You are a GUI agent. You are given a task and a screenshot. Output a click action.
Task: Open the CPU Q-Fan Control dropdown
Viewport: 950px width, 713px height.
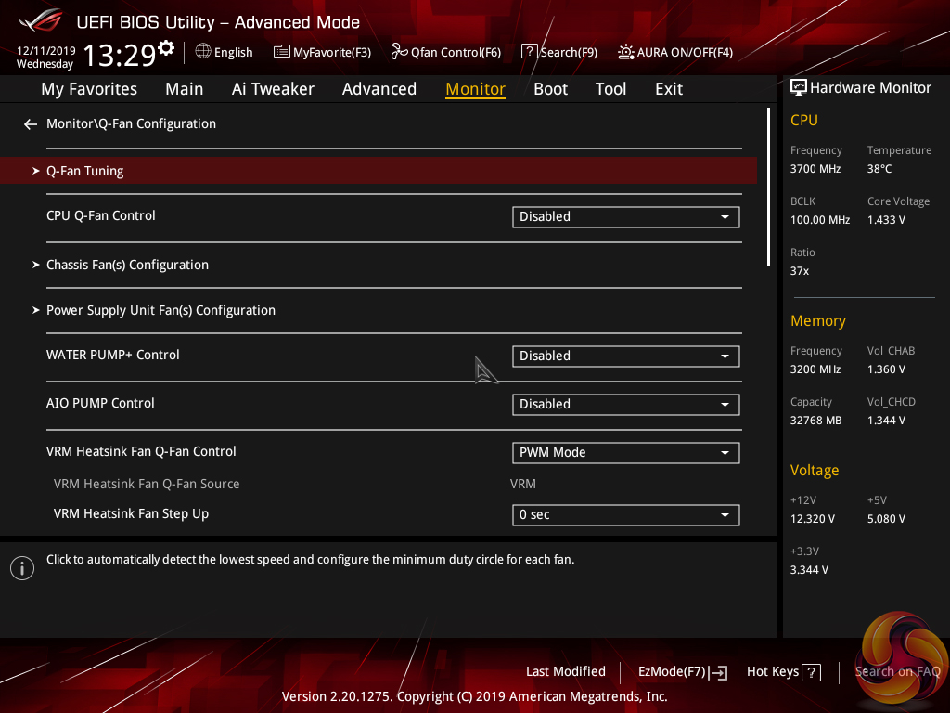pos(625,217)
